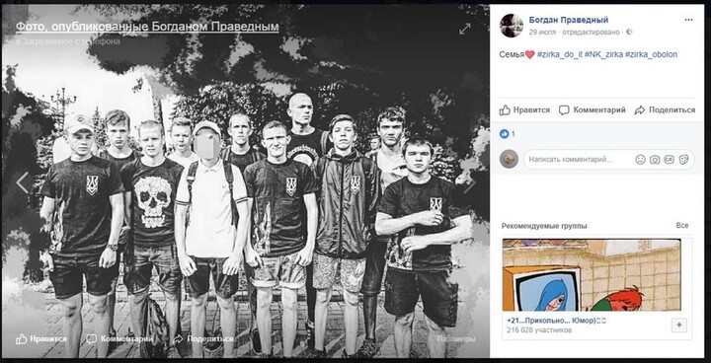Like the post in right panel
This screenshot has height=363, width=711.
pos(524,110)
